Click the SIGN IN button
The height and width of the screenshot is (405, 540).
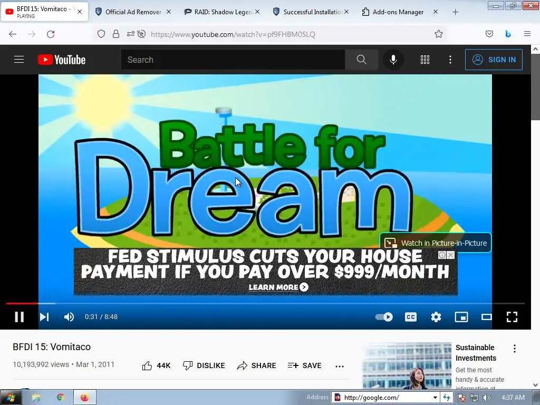coord(494,60)
